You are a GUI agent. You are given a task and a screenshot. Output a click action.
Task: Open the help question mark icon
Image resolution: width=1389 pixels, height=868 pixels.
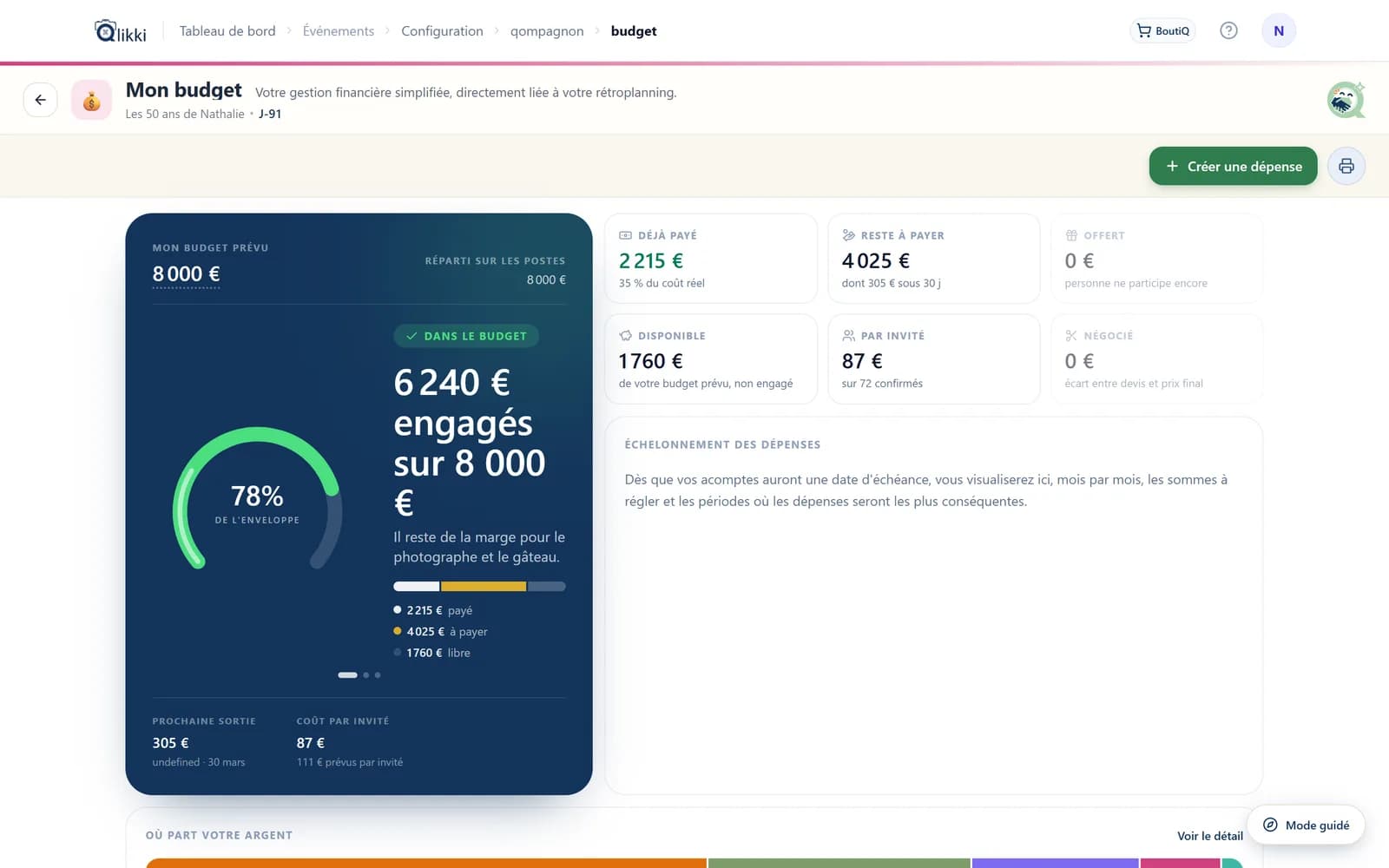click(x=1228, y=30)
